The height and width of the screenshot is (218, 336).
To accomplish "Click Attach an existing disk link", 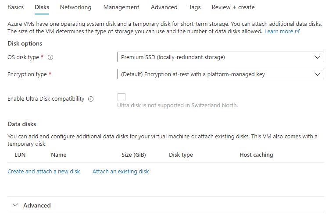I will (x=121, y=171).
